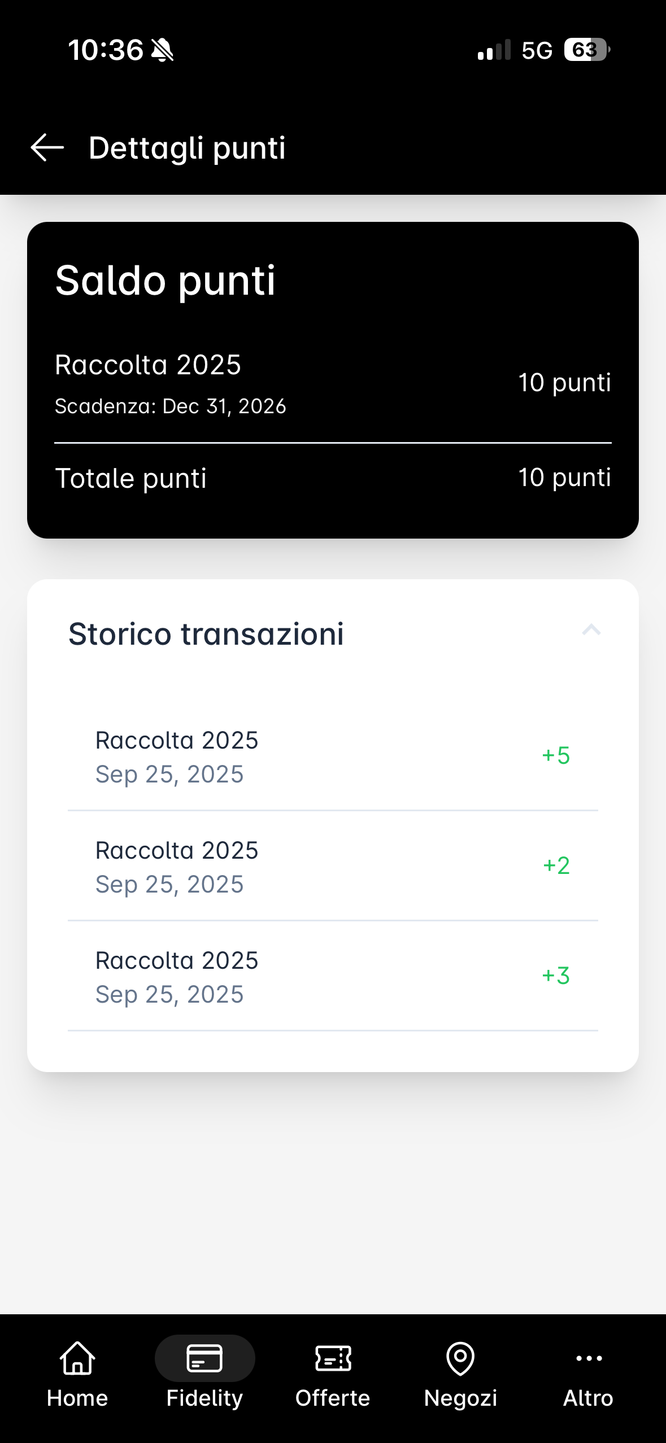Tap the 5G signal indicator
Screen dimensions: 666x1443
537,50
